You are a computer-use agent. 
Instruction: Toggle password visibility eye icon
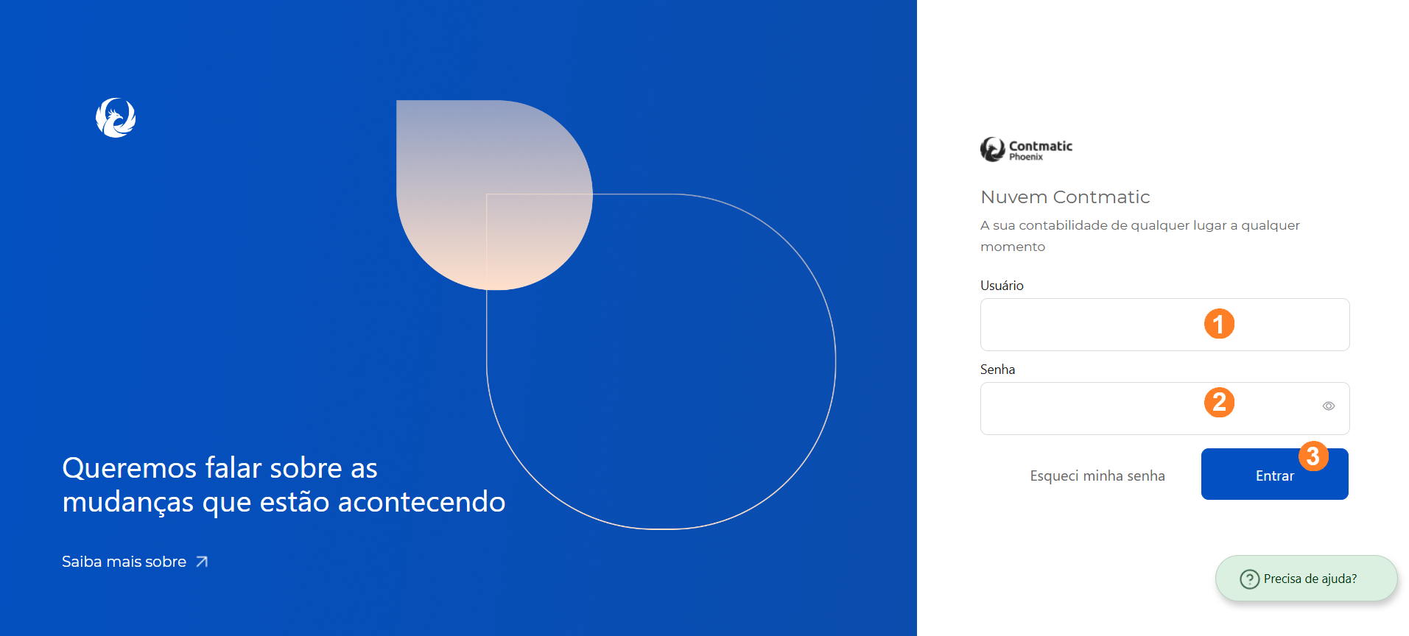(x=1329, y=406)
